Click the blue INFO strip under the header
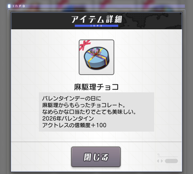This screenshot has height=174, width=193. pyautogui.click(x=97, y=26)
